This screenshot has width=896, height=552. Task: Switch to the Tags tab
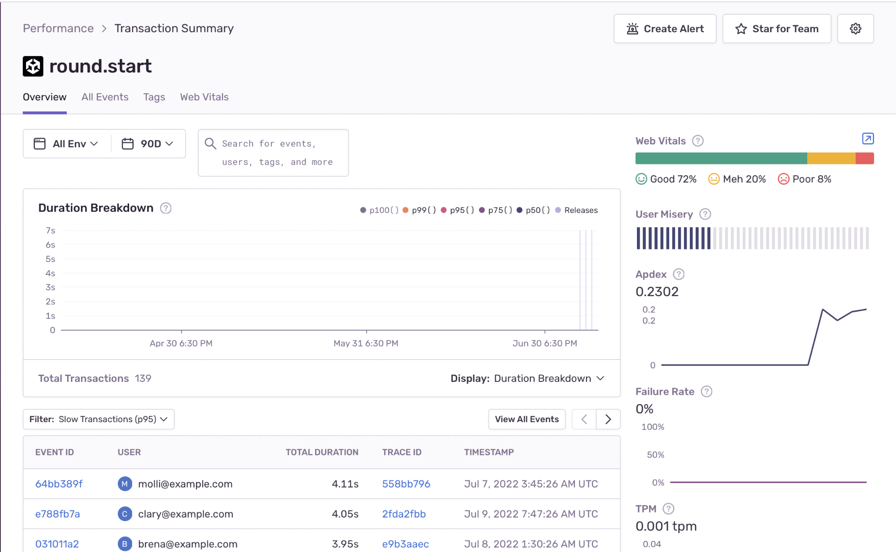click(x=154, y=97)
